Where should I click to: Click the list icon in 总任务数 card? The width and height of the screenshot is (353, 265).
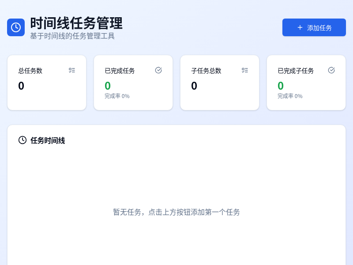(x=72, y=70)
